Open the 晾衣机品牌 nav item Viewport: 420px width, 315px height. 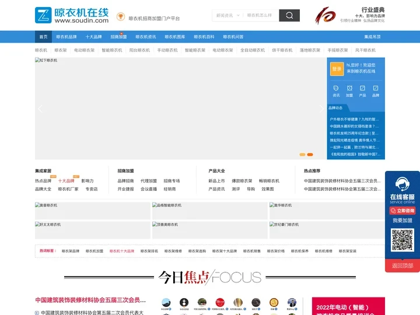point(66,37)
